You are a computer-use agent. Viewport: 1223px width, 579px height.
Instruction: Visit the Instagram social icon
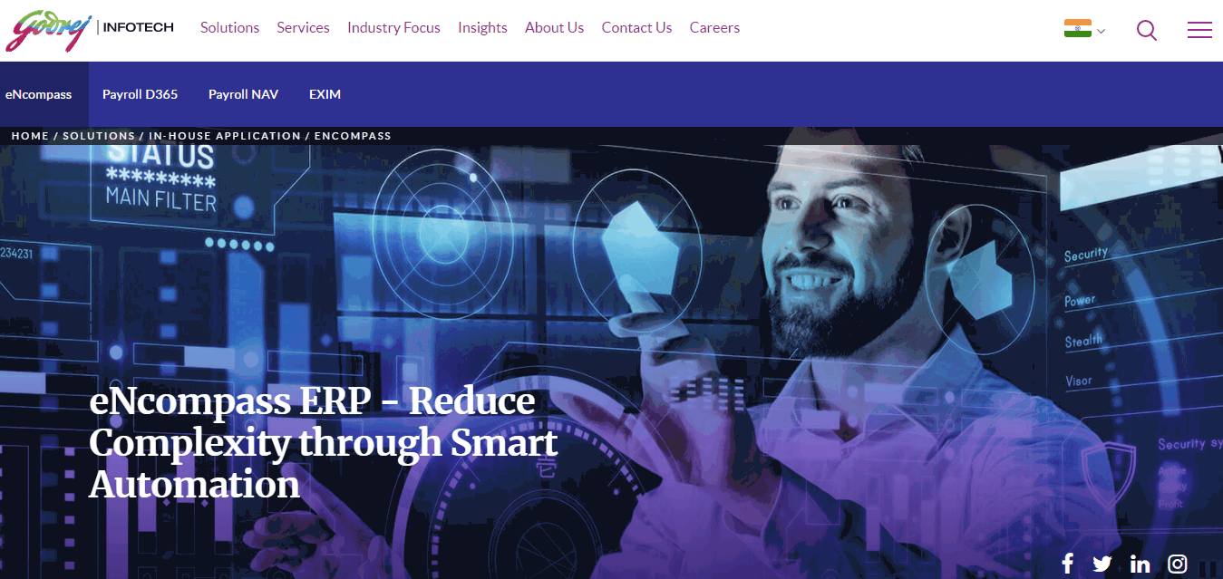pyautogui.click(x=1178, y=564)
